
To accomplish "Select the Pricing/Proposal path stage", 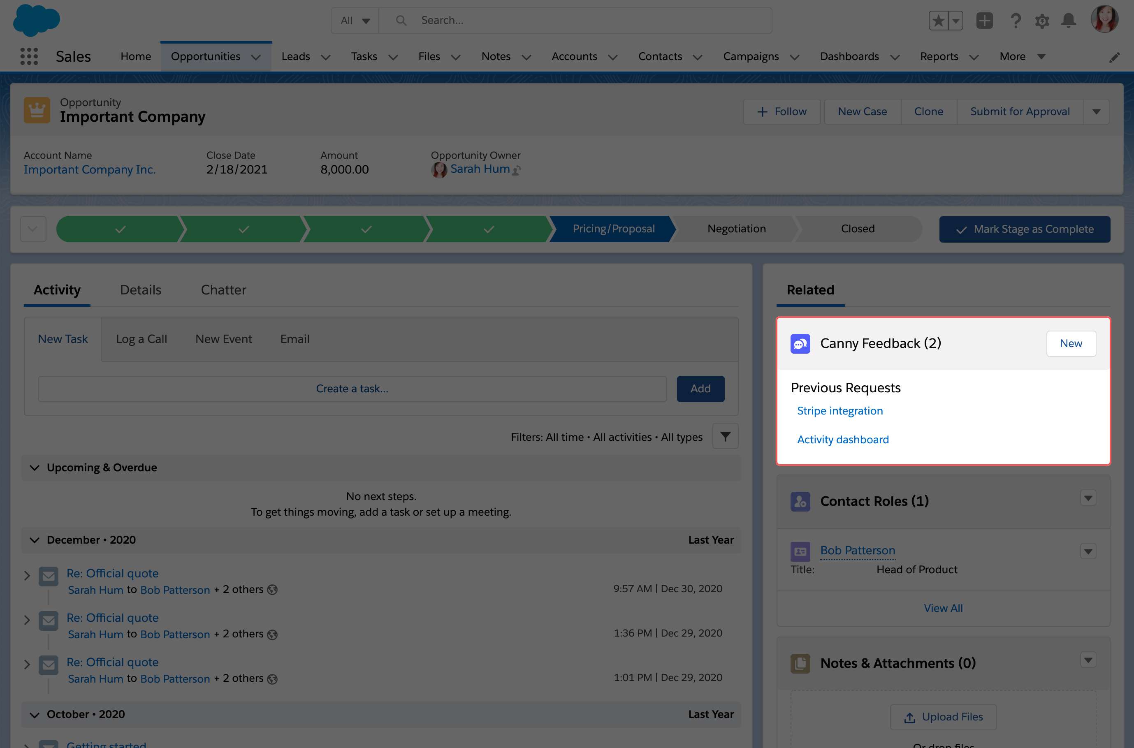I will 613,229.
